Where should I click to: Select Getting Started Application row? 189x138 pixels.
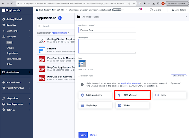tap(56, 41)
